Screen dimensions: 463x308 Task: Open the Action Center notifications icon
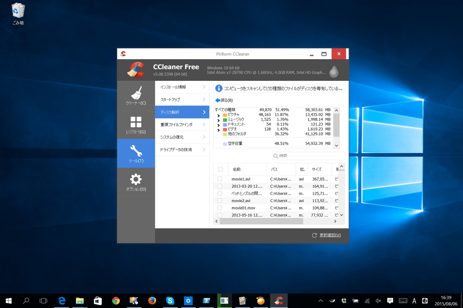click(390, 300)
